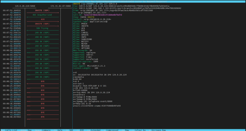Click the Max-forwards header line

pos(82,50)
